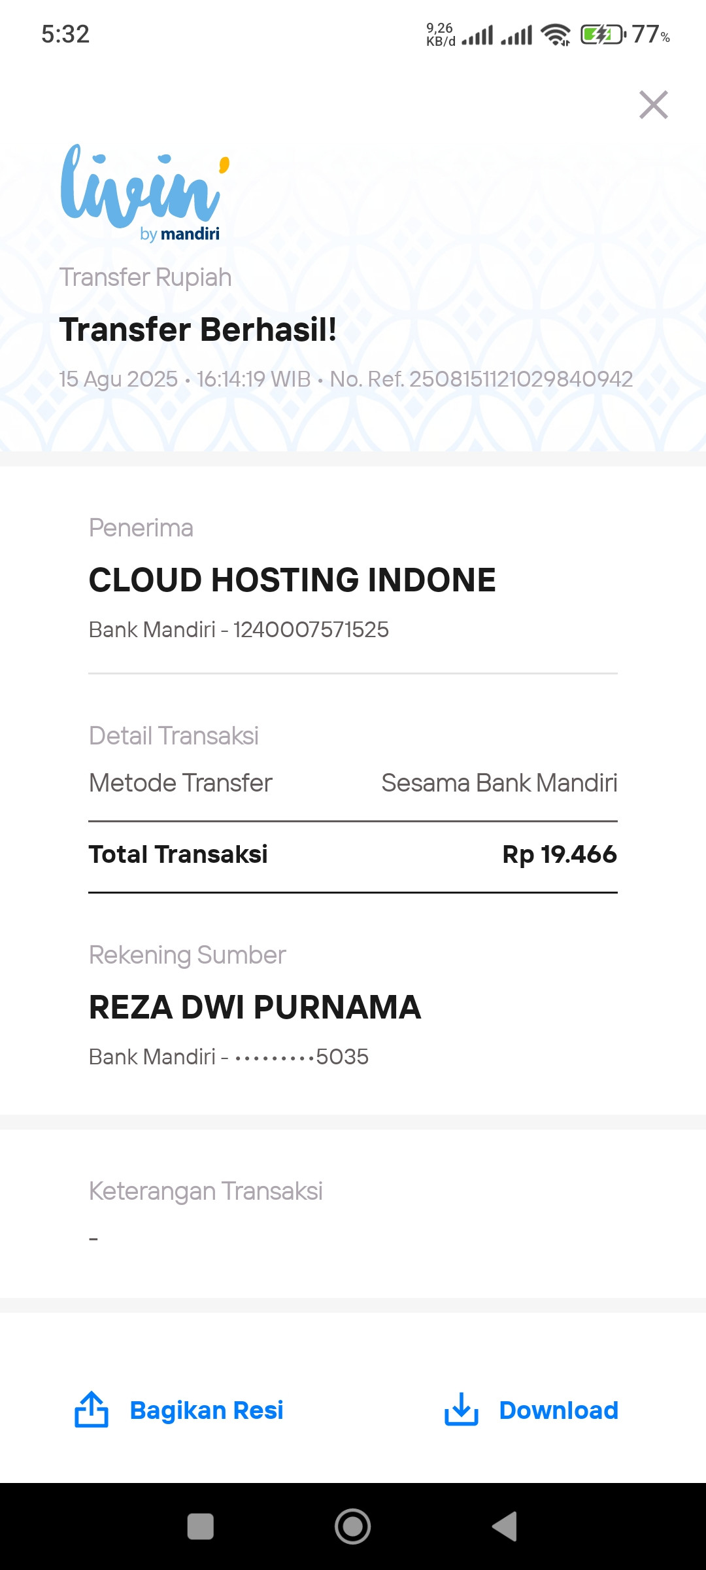Tap the Livin' by Mandiri logo
This screenshot has width=706, height=1570.
coord(145,192)
